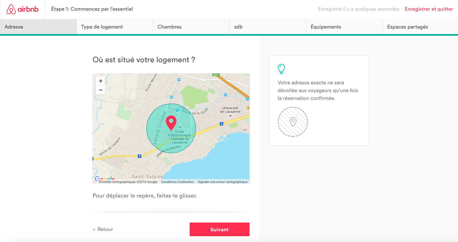This screenshot has width=458, height=242.
Task: Click the Université de Lausanne school icon
Action: click(x=230, y=116)
